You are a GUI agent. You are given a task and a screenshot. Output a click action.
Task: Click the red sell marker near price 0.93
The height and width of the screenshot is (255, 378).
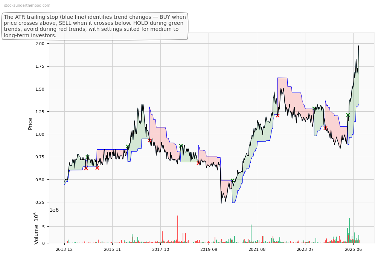coord(149,140)
